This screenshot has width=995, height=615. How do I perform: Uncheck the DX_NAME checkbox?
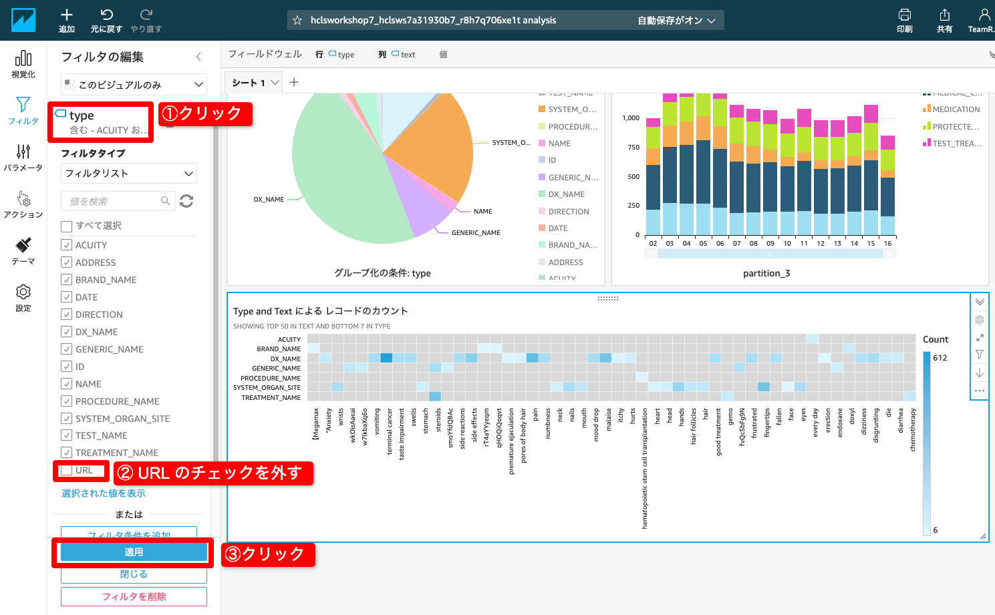(x=66, y=332)
